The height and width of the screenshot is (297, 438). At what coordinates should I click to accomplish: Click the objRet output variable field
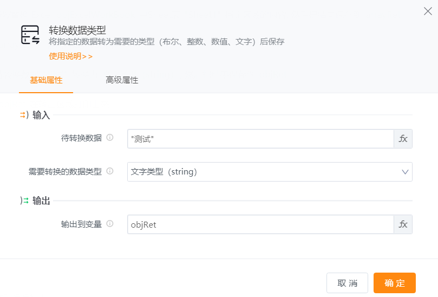260,224
